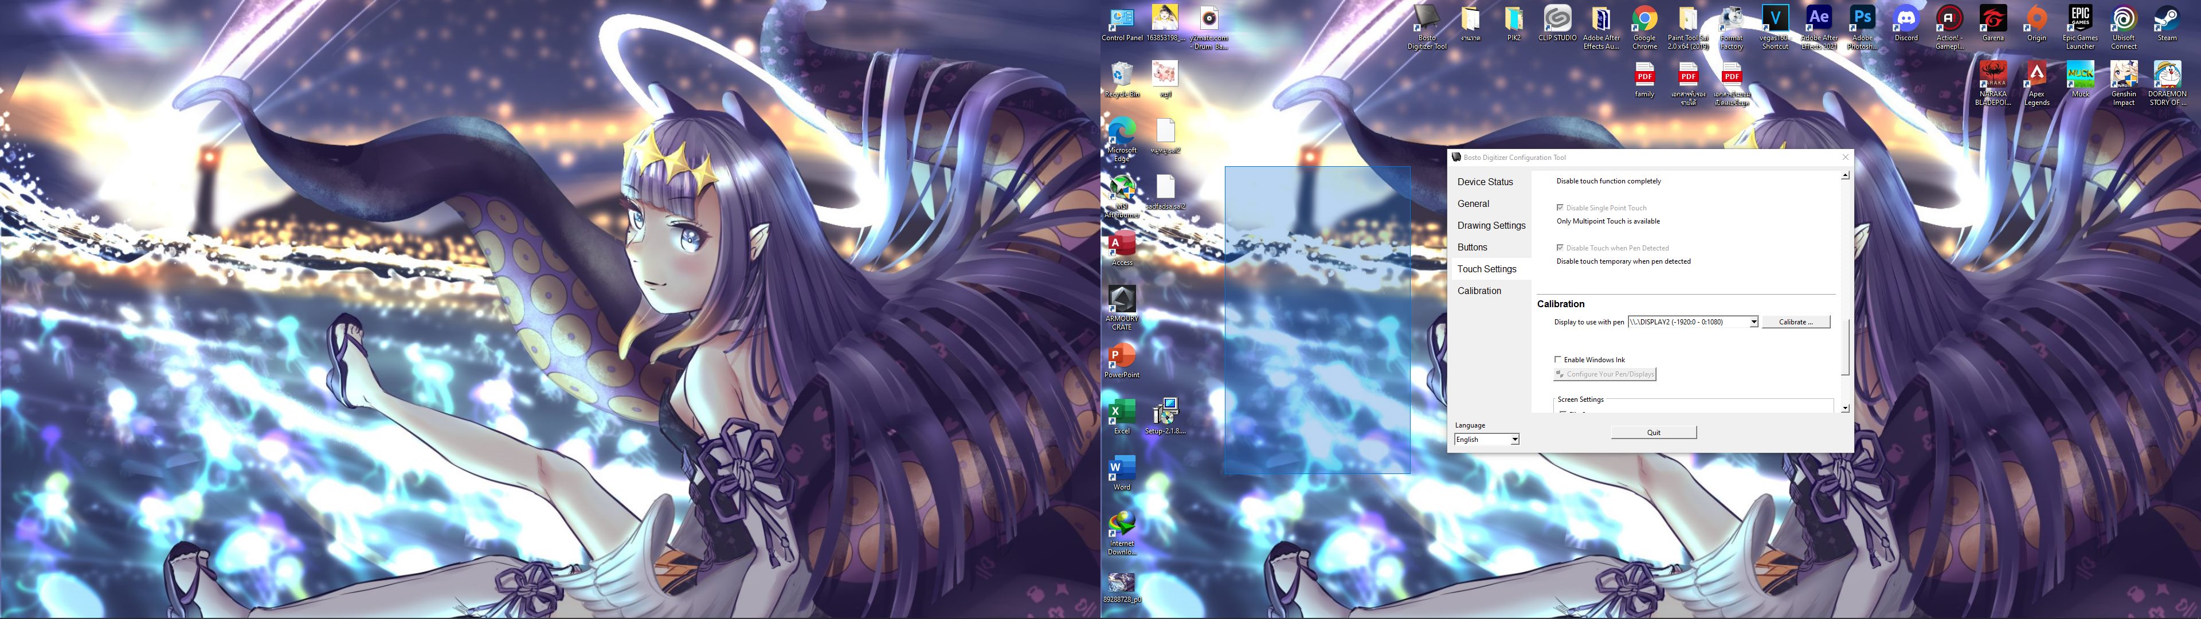The height and width of the screenshot is (619, 2201).
Task: Open the PIK2 folder on desktop
Action: click(x=1513, y=24)
